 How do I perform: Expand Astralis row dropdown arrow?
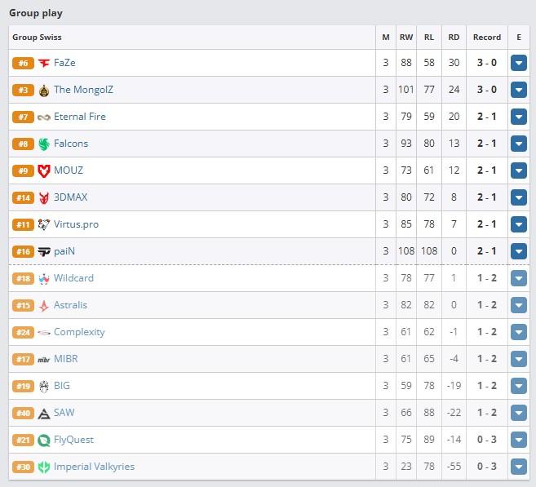click(519, 305)
